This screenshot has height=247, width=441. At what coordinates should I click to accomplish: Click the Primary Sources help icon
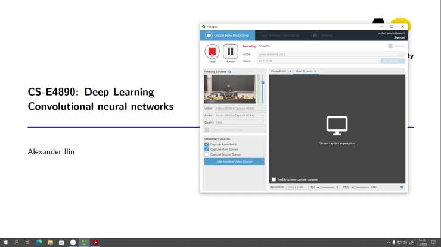point(229,72)
